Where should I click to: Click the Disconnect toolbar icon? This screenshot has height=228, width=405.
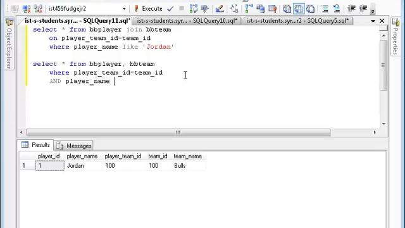(27, 9)
